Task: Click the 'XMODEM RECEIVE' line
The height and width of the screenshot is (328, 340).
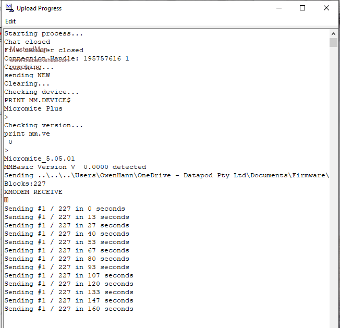Action: (33, 192)
